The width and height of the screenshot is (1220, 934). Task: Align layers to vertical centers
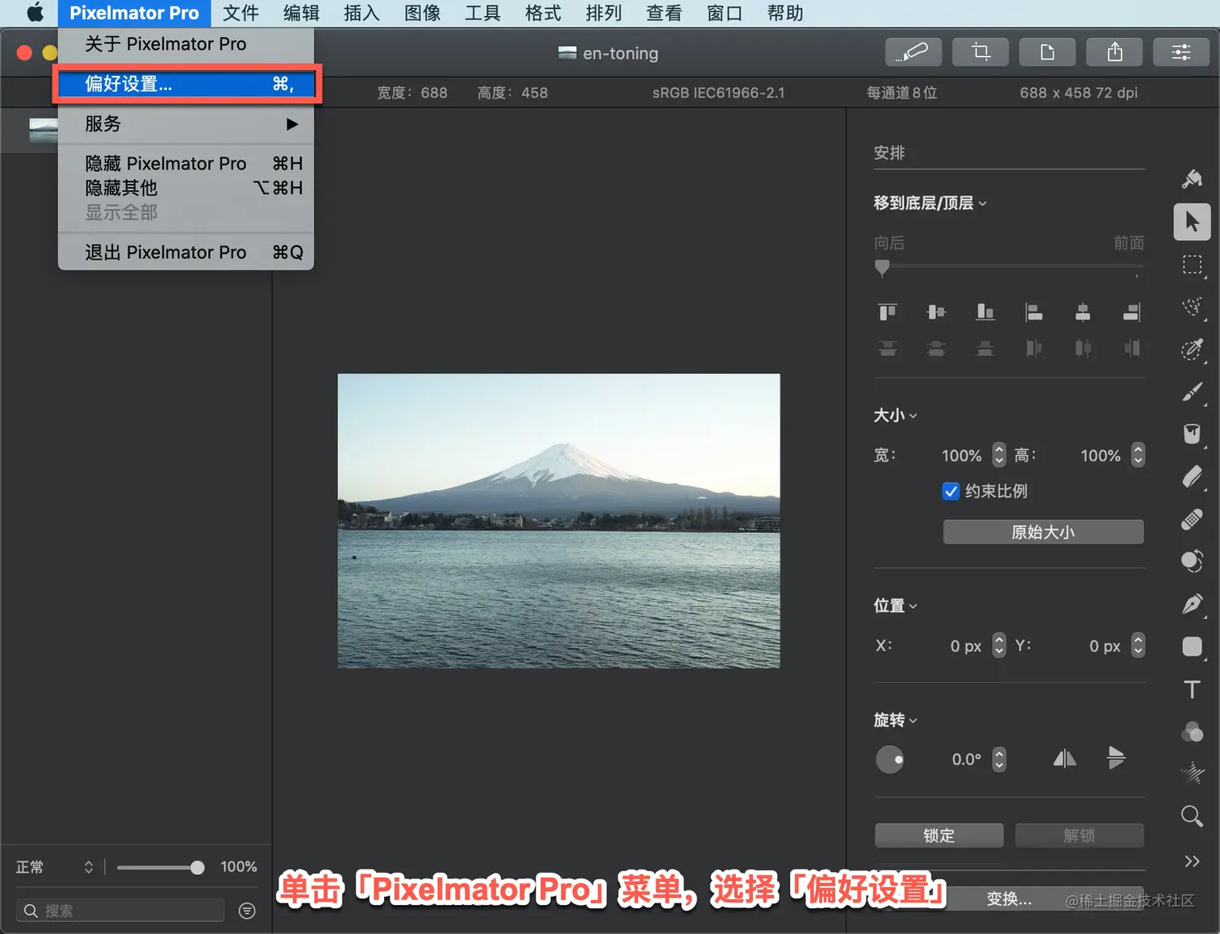tap(936, 311)
